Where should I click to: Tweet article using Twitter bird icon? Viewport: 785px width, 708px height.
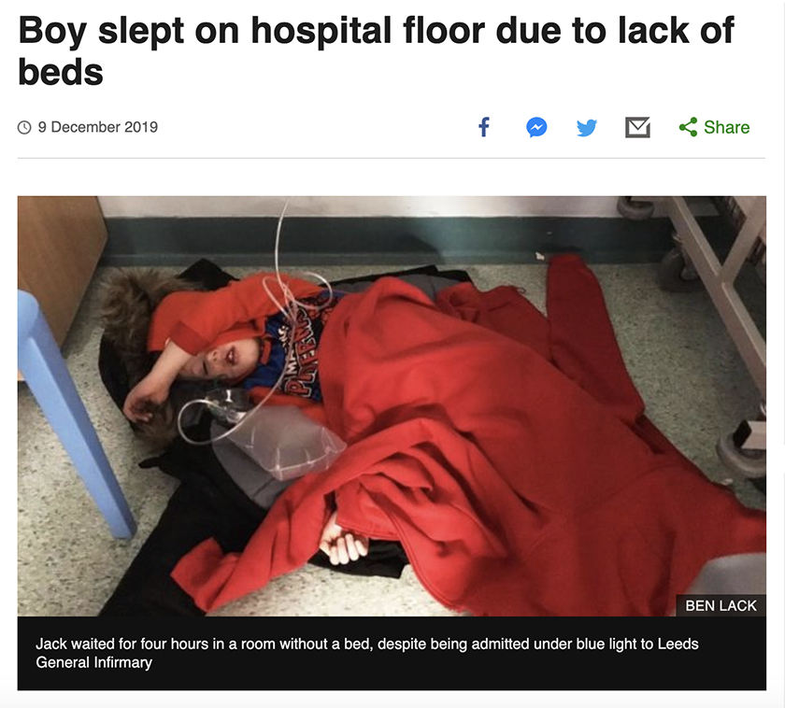[x=587, y=128]
